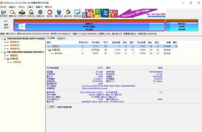Go to previous disk with left arrow
202x132 pixels.
pos(5,21)
